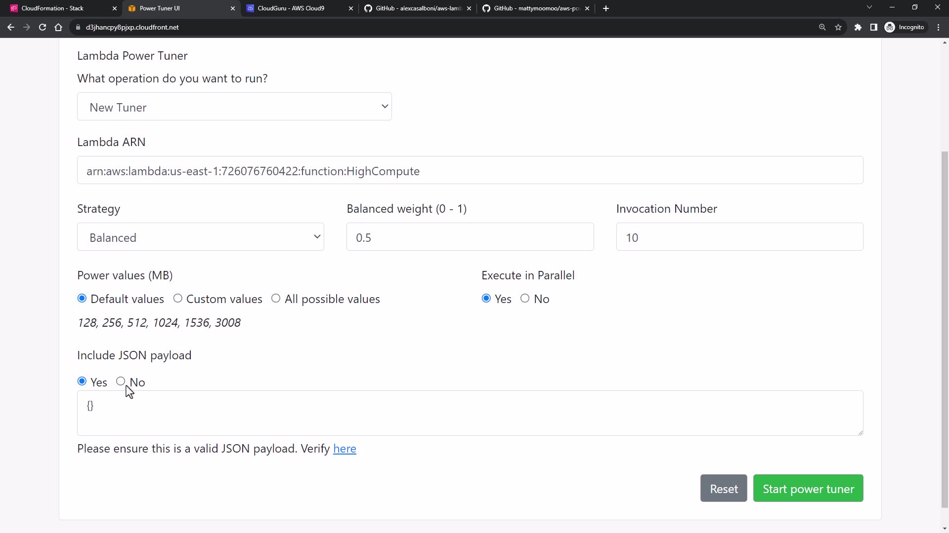949x533 pixels.
Task: Reload the page with refresh icon
Action: pyautogui.click(x=43, y=27)
